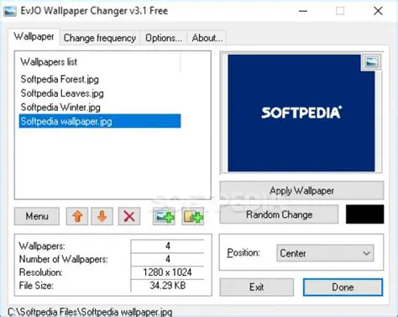Click the File Size value 34.29 KB
Screen dimensions: 398x317
(167, 286)
